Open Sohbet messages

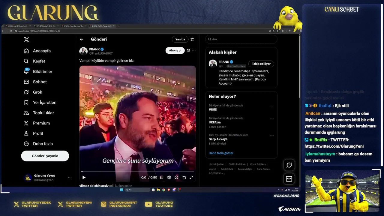tap(35, 82)
